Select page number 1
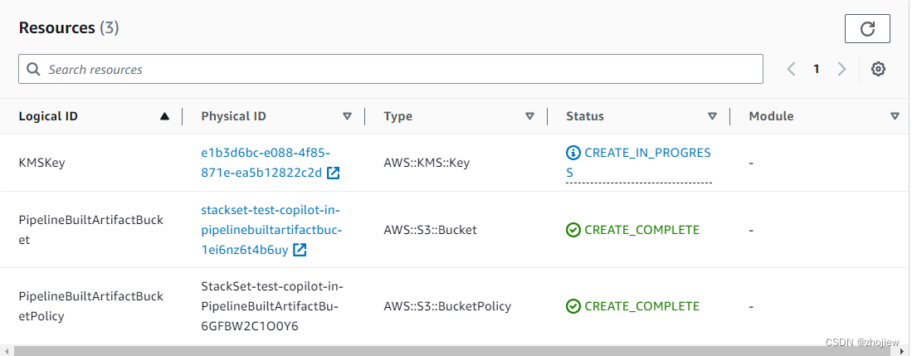Viewport: 912px width, 356px height. (x=817, y=70)
